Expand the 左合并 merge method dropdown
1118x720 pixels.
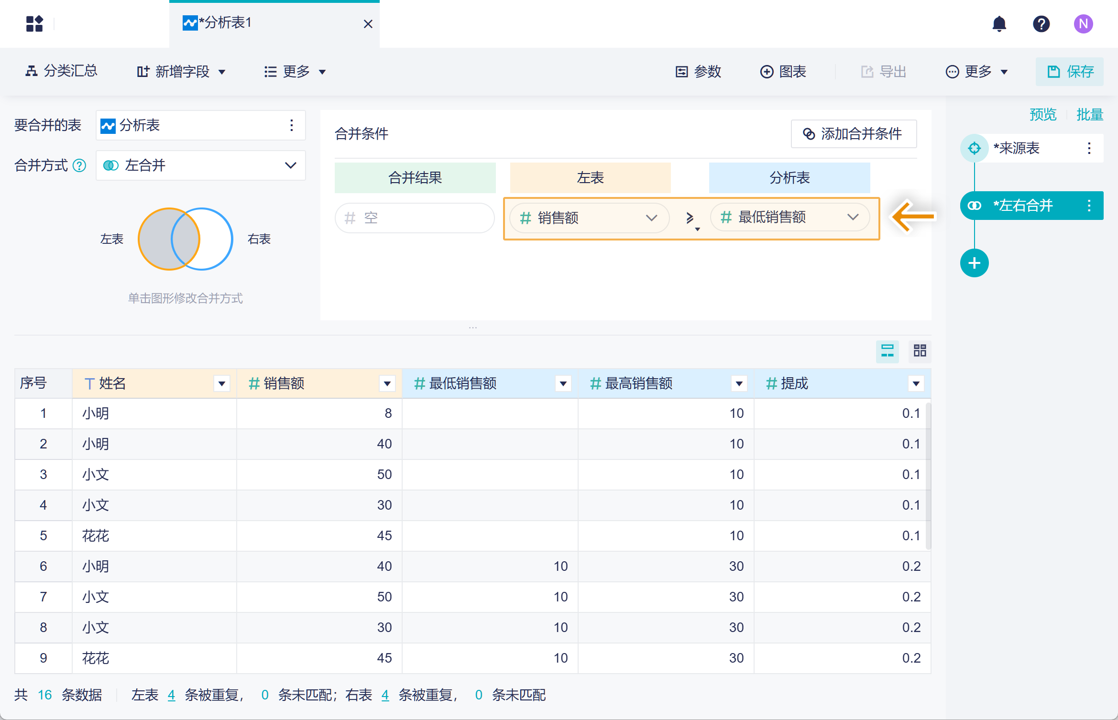pyautogui.click(x=290, y=165)
